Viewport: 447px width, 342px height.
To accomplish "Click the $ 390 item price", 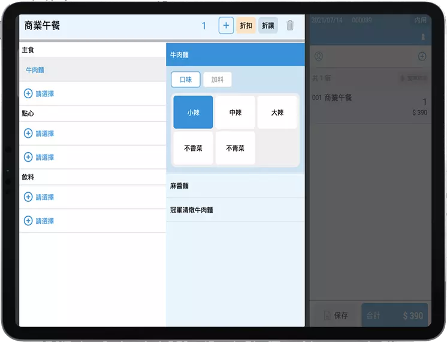I will pos(419,113).
